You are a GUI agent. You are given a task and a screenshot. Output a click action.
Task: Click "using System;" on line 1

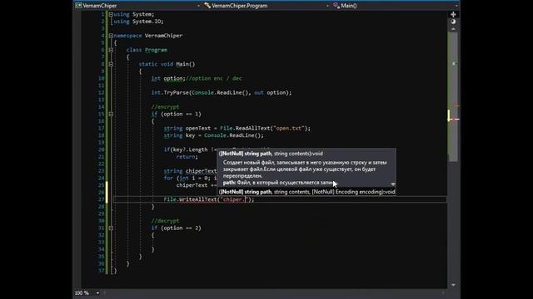133,14
